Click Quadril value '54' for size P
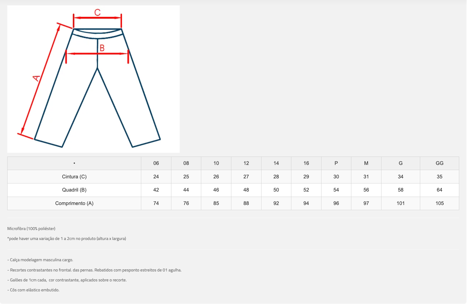 pyautogui.click(x=336, y=190)
